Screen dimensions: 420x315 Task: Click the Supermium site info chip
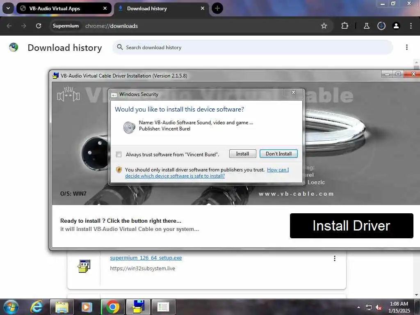66,26
